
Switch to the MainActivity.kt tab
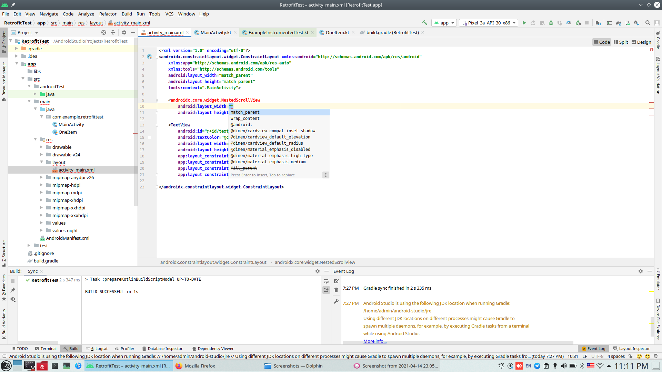point(215,32)
